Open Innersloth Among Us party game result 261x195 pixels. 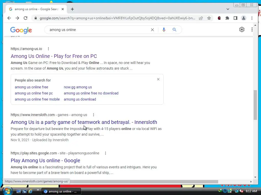coord(84,122)
